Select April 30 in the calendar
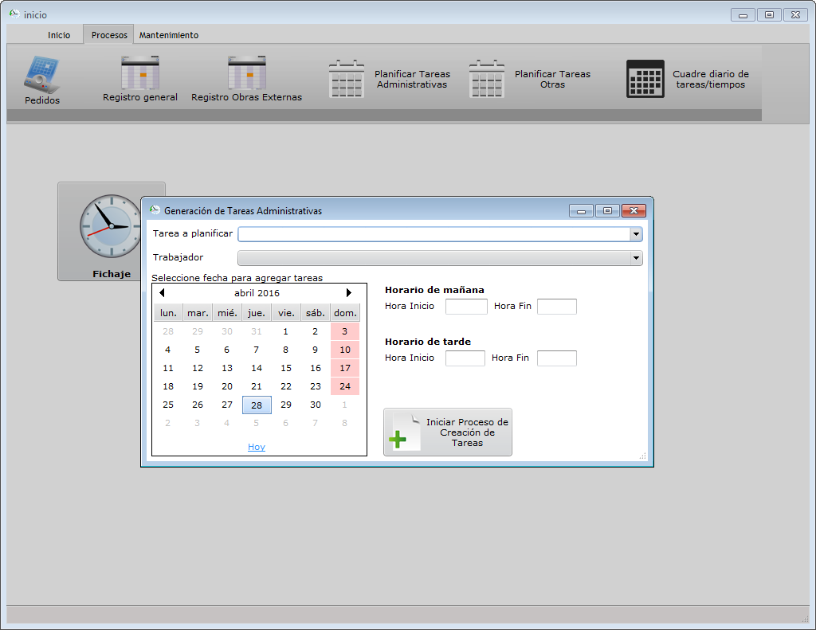816x630 pixels. (x=316, y=405)
